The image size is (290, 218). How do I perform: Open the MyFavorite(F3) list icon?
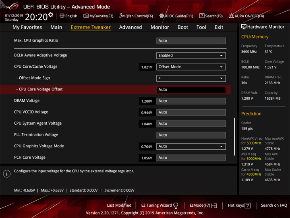86,16
